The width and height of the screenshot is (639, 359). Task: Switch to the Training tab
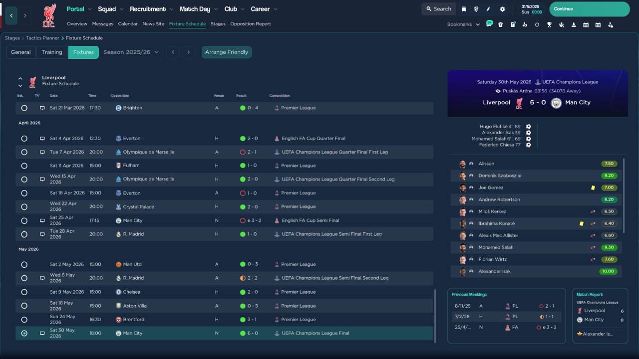point(52,52)
